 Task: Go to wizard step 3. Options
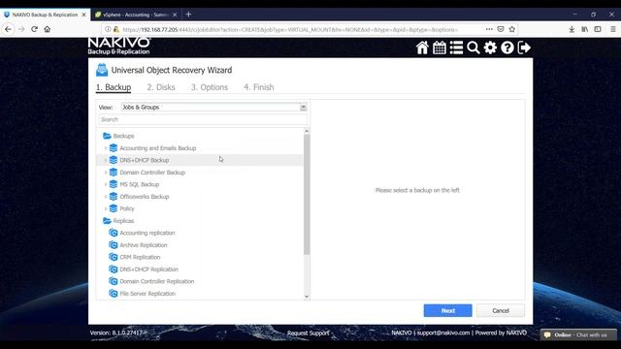(x=210, y=87)
